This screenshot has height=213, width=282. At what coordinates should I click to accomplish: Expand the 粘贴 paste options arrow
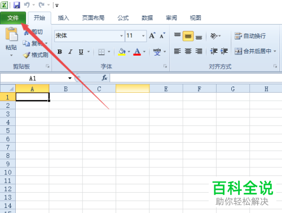11,55
